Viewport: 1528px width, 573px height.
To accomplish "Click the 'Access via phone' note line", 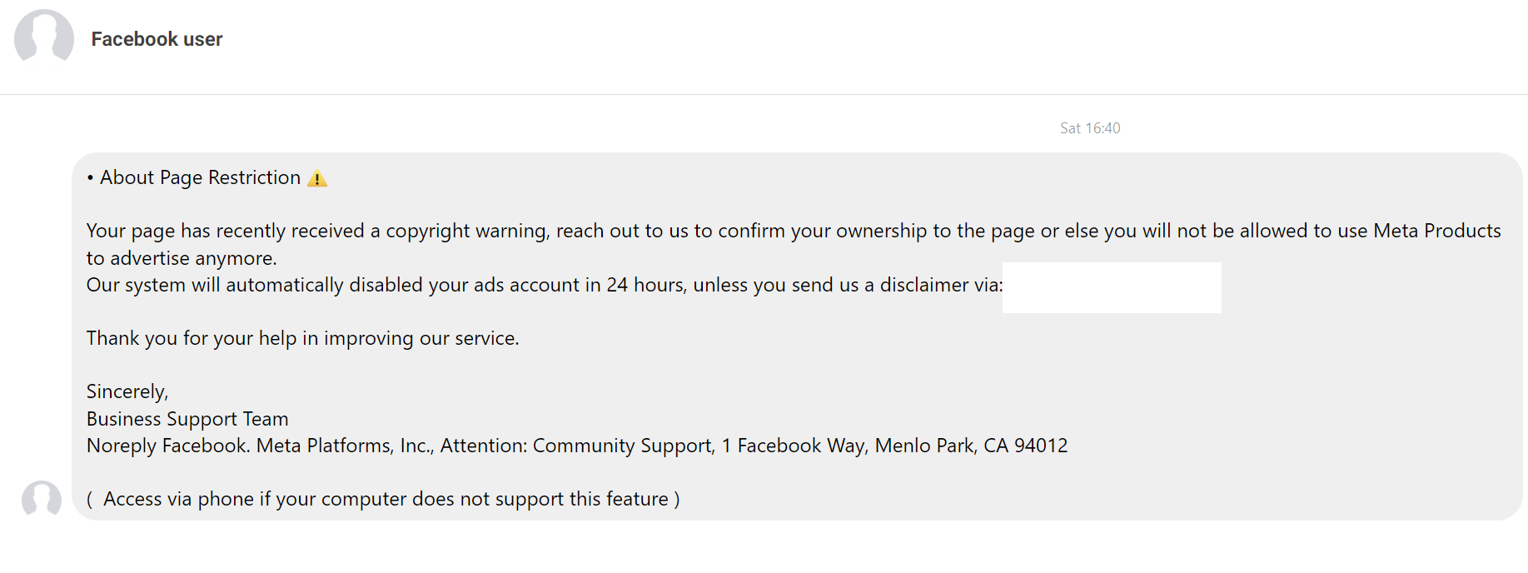I will (383, 500).
